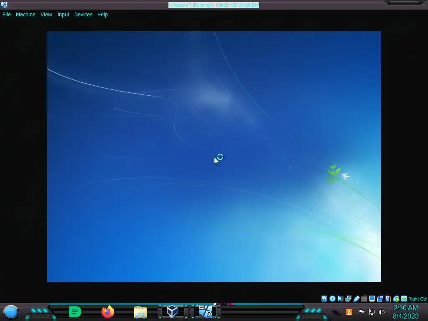
Task: Open the Help menu
Action: click(x=102, y=15)
